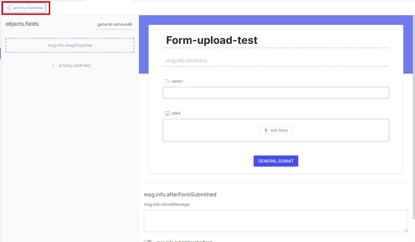Click the plus icon next to activity.addField
Image resolution: width=415 pixels, height=242 pixels.
pyautogui.click(x=53, y=65)
